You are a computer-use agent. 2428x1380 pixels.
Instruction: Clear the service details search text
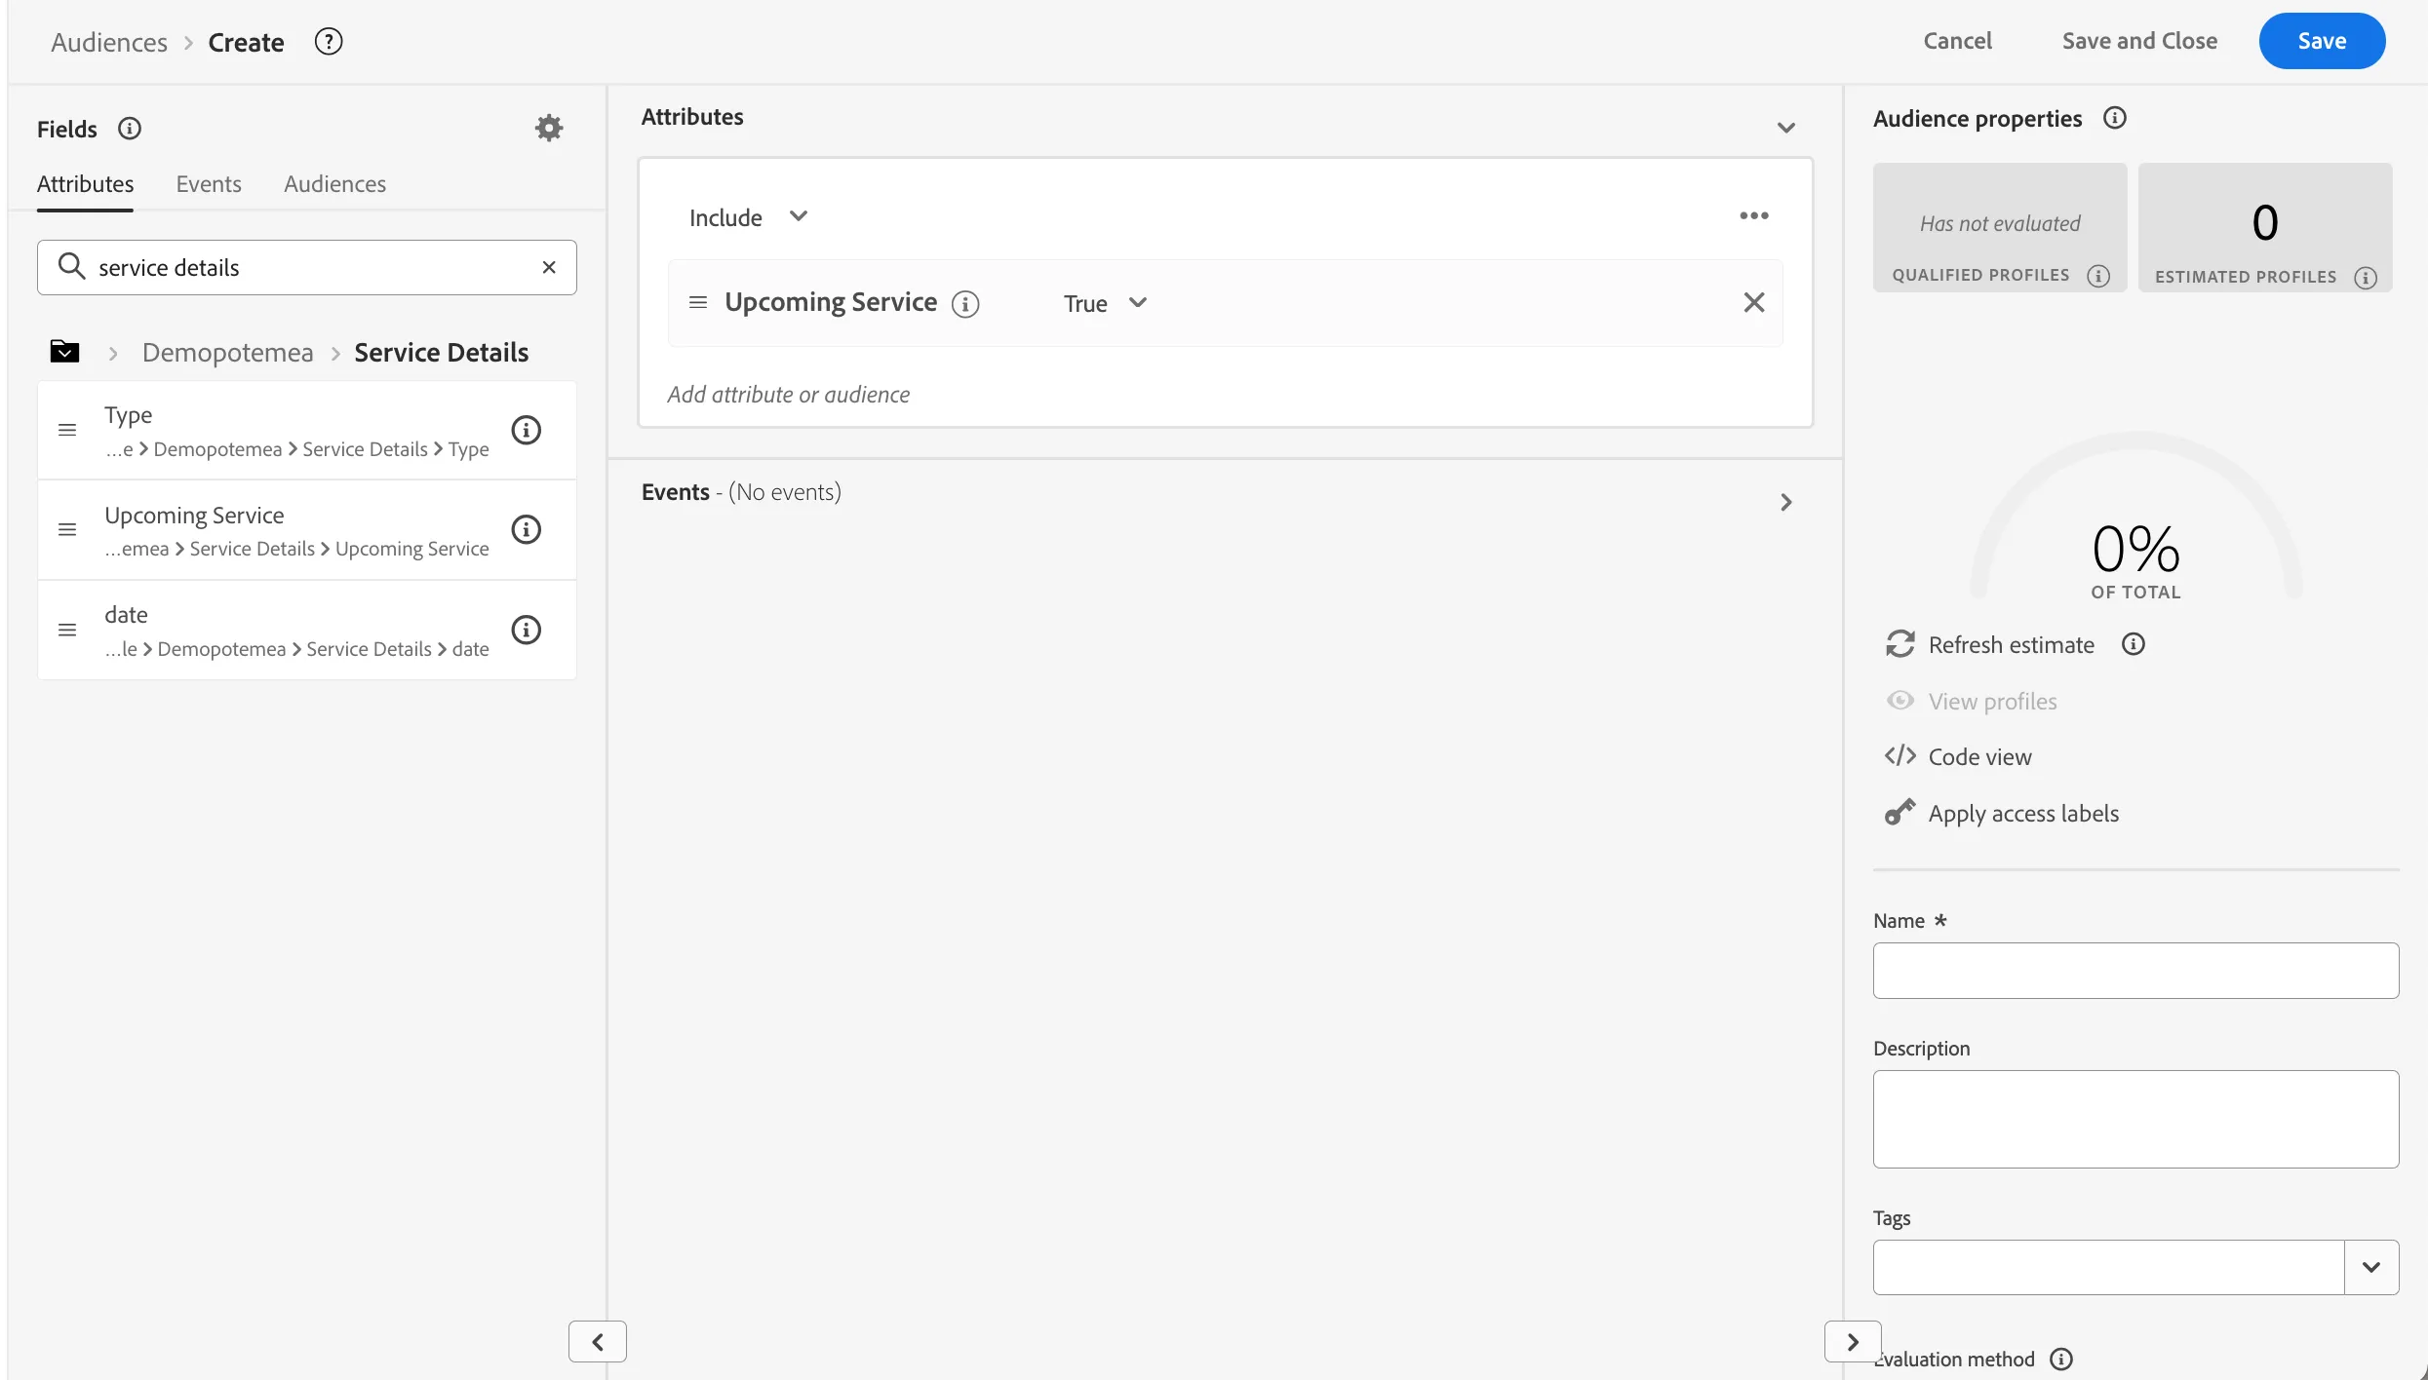549,267
